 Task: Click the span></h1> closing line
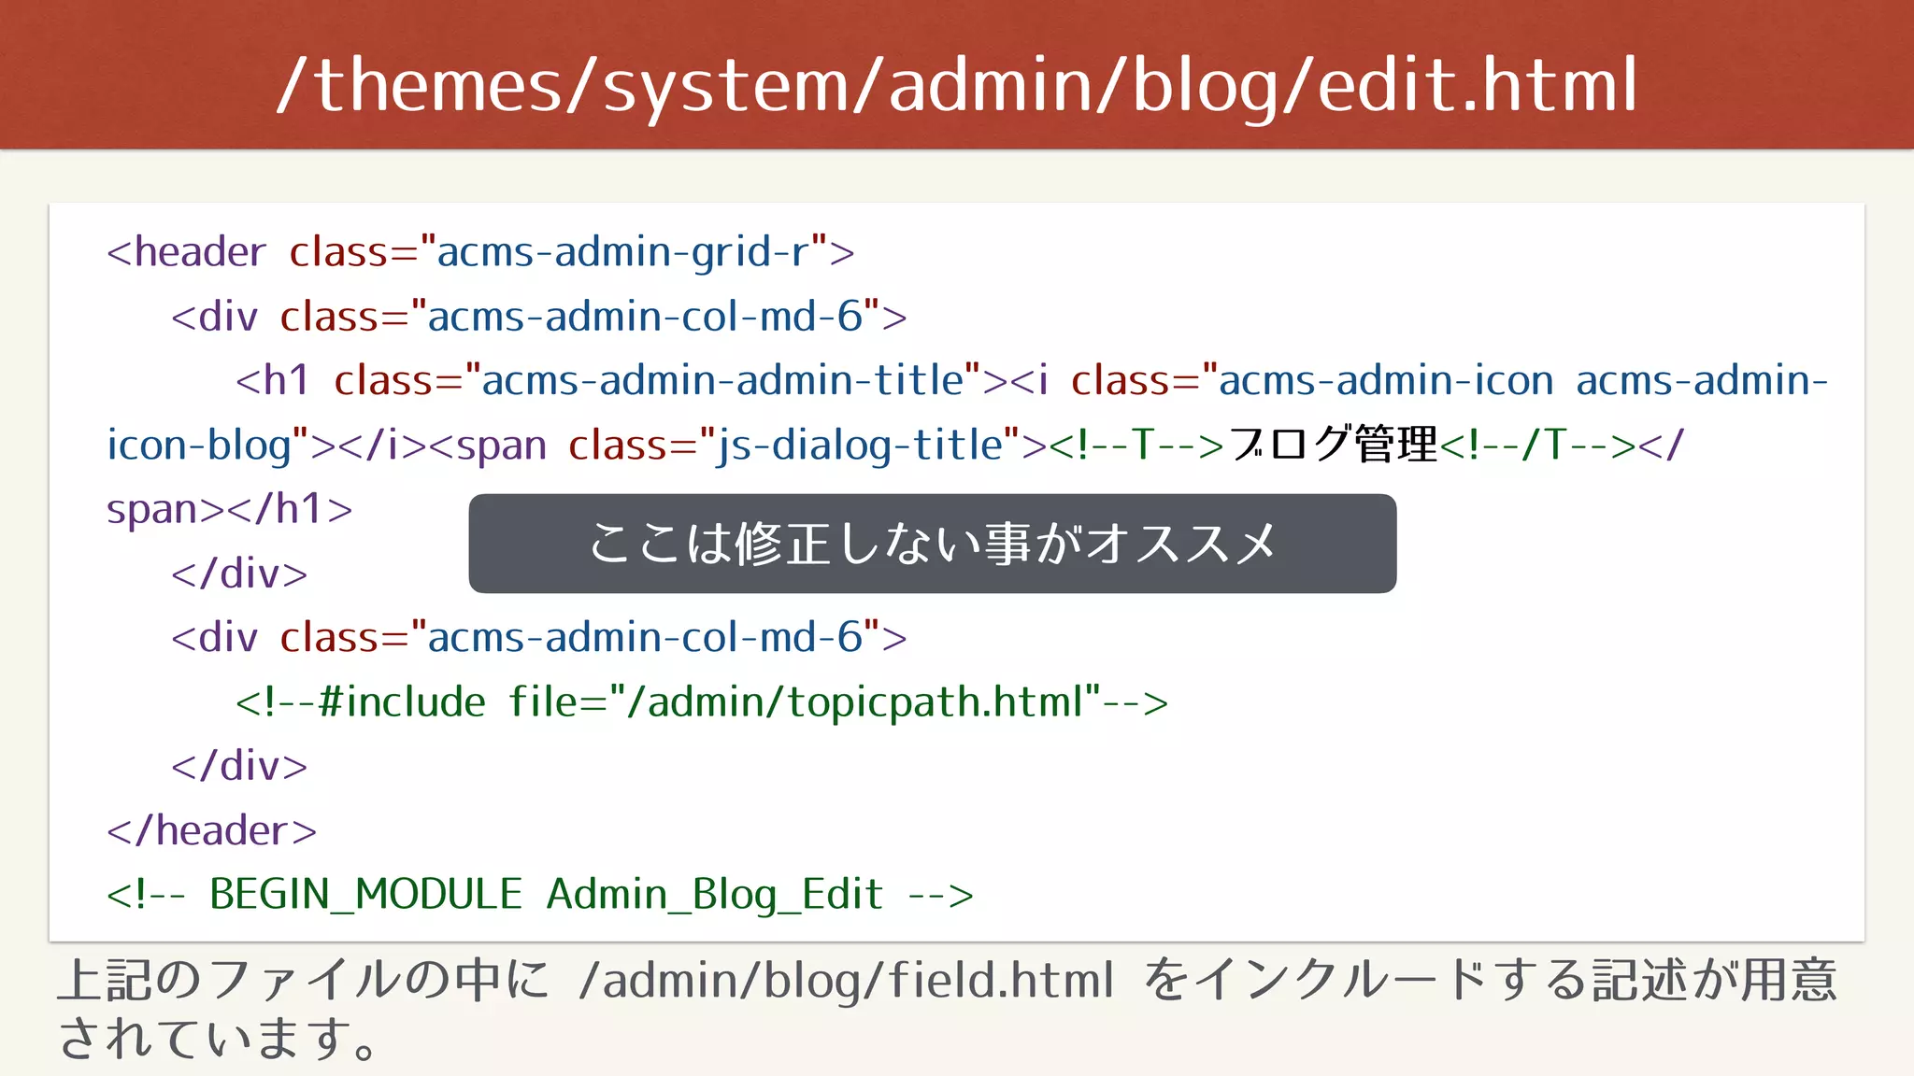229,509
